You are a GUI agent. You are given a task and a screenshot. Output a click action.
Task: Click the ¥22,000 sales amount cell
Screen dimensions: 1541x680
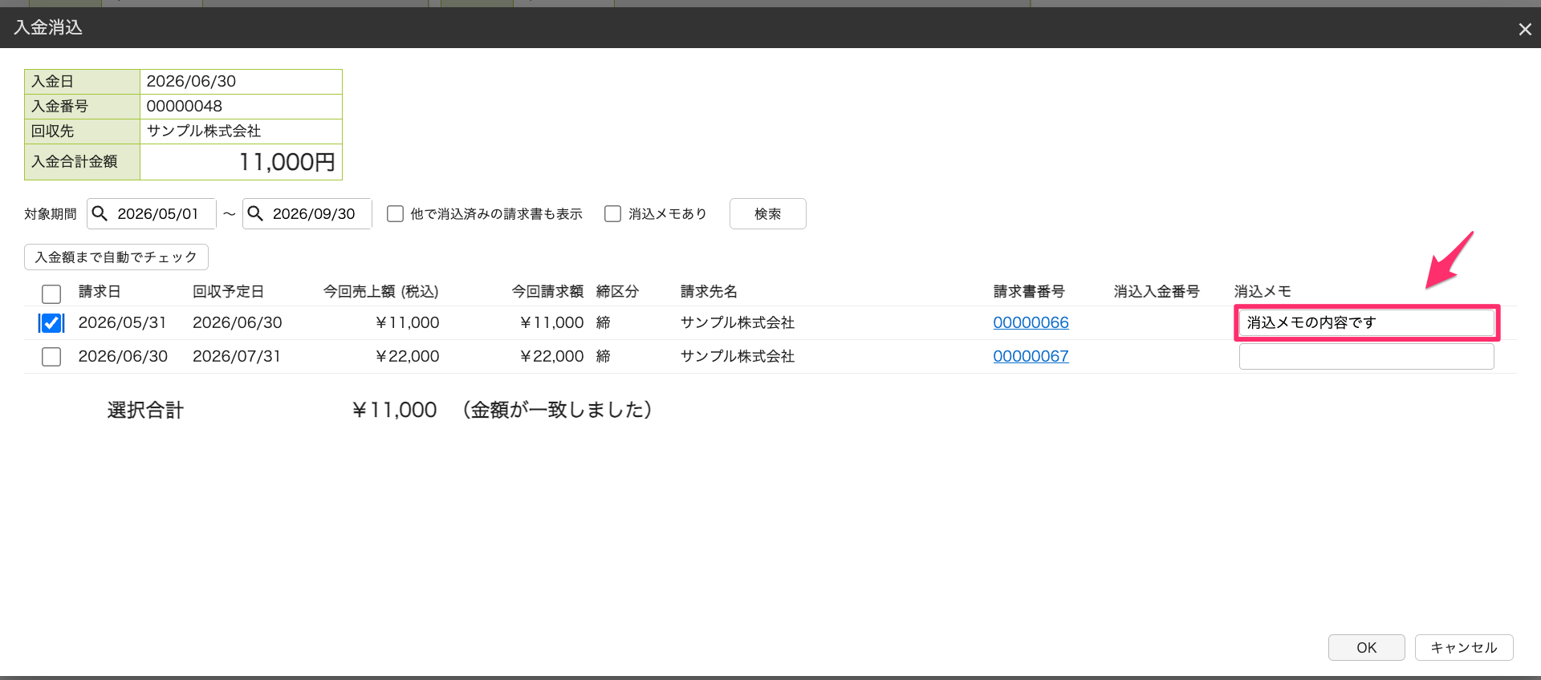407,356
